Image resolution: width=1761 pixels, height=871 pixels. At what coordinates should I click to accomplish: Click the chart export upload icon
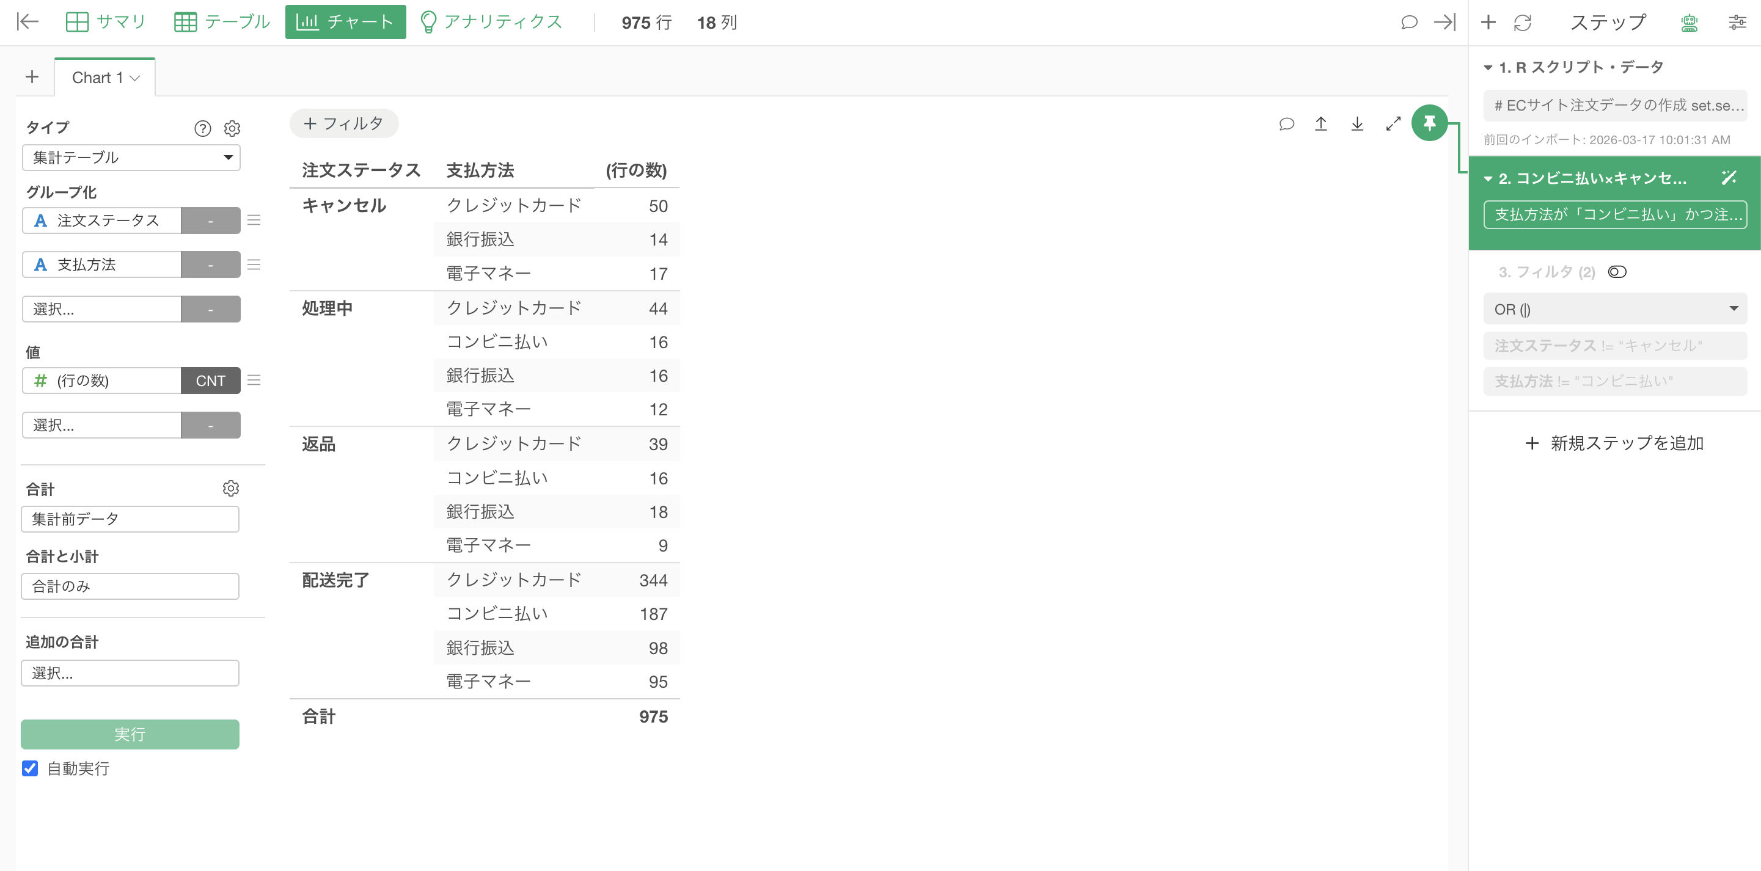[1321, 123]
